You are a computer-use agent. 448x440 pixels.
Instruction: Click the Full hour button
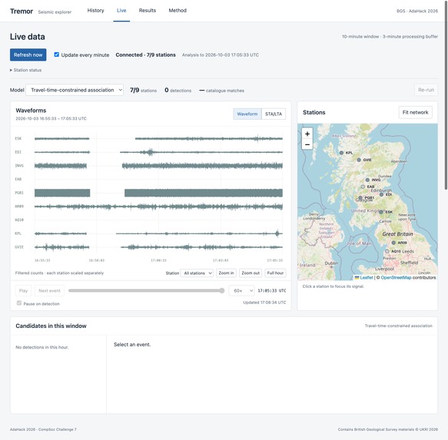(x=275, y=273)
